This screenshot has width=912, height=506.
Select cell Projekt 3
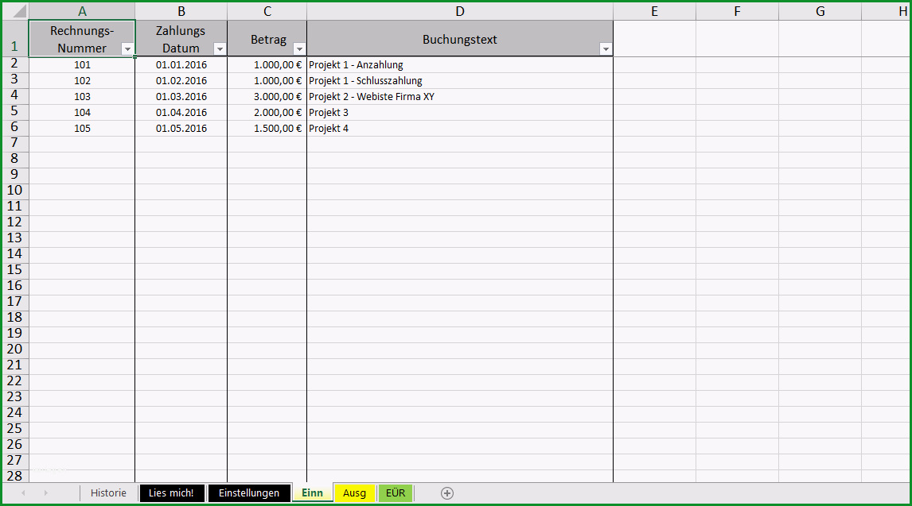[460, 113]
